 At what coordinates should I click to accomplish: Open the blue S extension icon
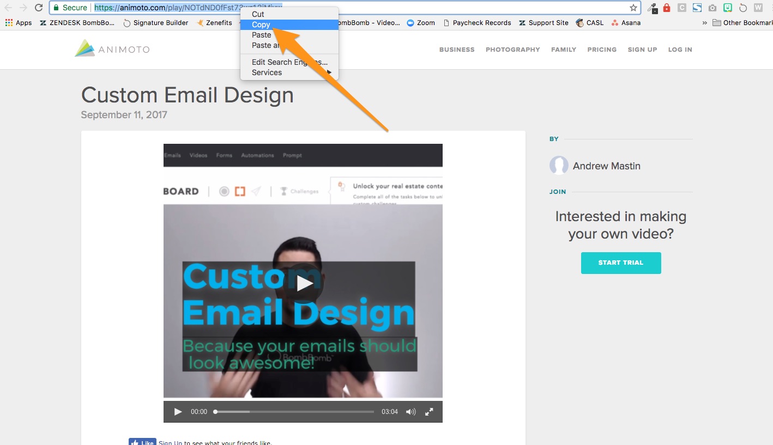697,8
